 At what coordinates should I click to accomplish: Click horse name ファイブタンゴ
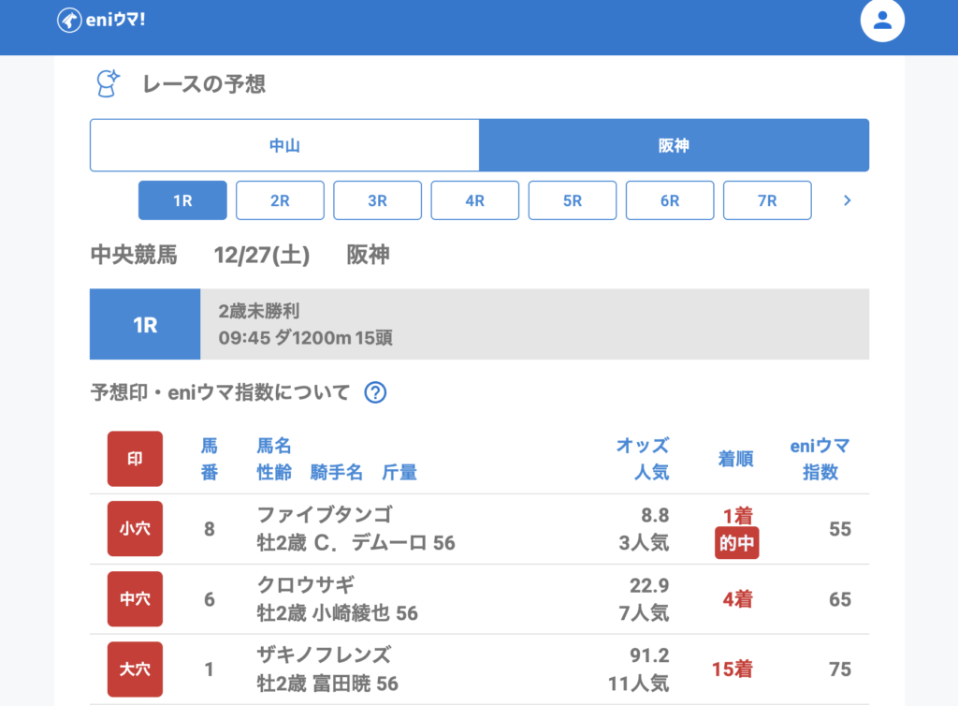[x=324, y=515]
